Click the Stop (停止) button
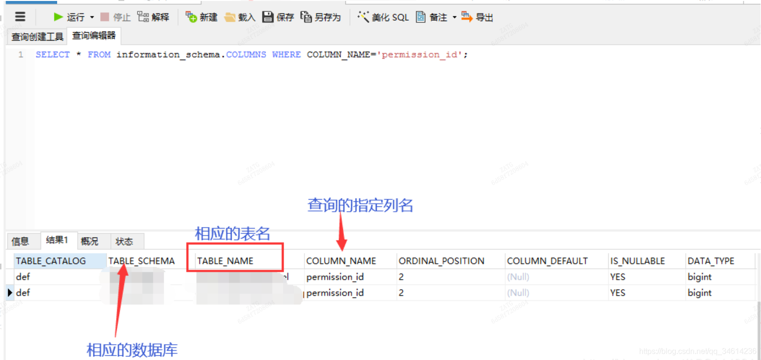 tap(115, 17)
